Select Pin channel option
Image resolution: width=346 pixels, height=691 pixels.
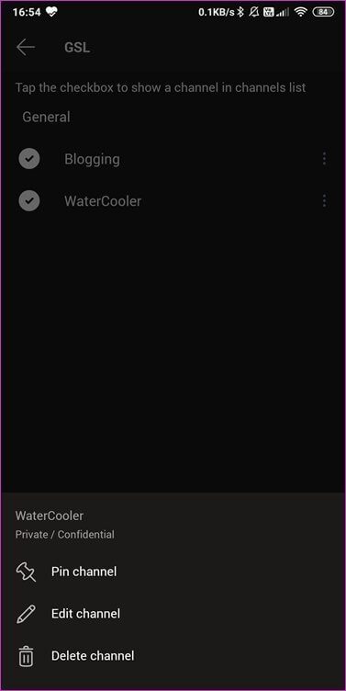point(84,572)
